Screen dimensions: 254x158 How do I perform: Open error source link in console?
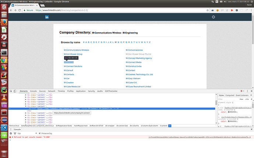[x=200, y=137]
